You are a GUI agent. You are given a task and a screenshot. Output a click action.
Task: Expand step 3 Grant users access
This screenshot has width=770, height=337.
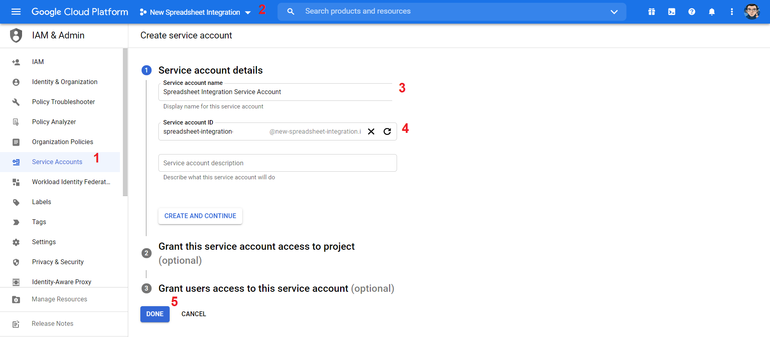click(x=268, y=288)
